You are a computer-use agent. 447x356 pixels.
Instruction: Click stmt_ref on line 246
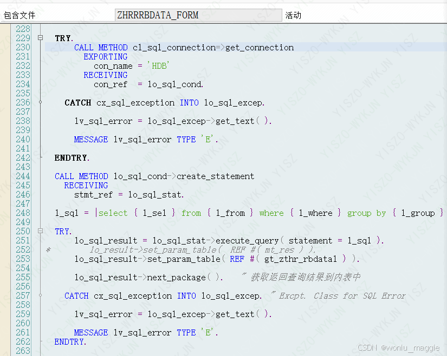point(94,195)
